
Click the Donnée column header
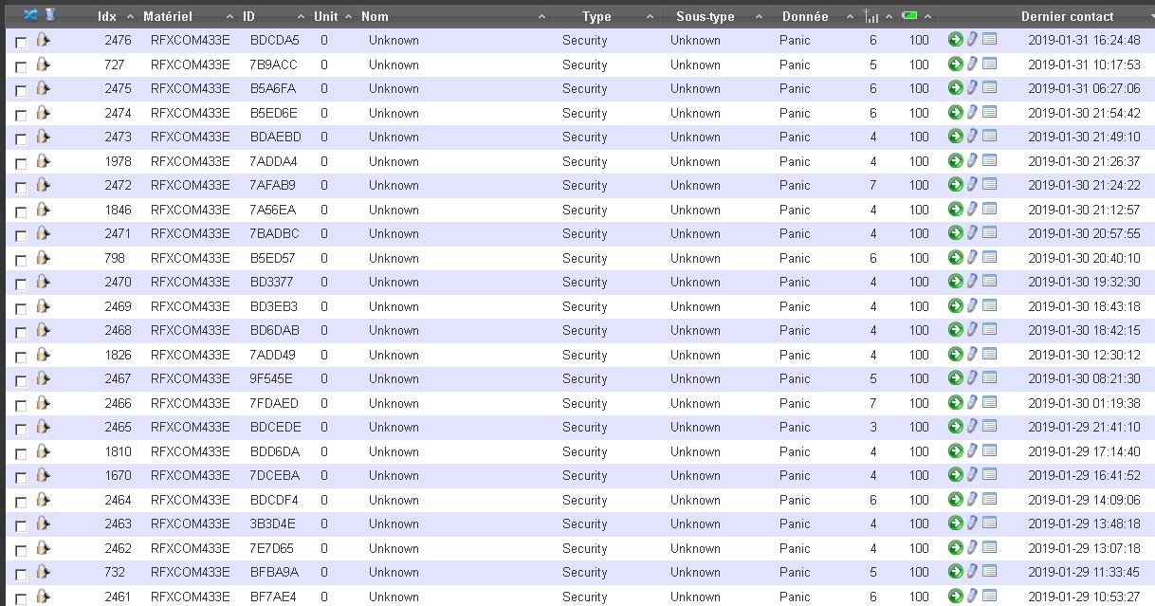tap(805, 16)
